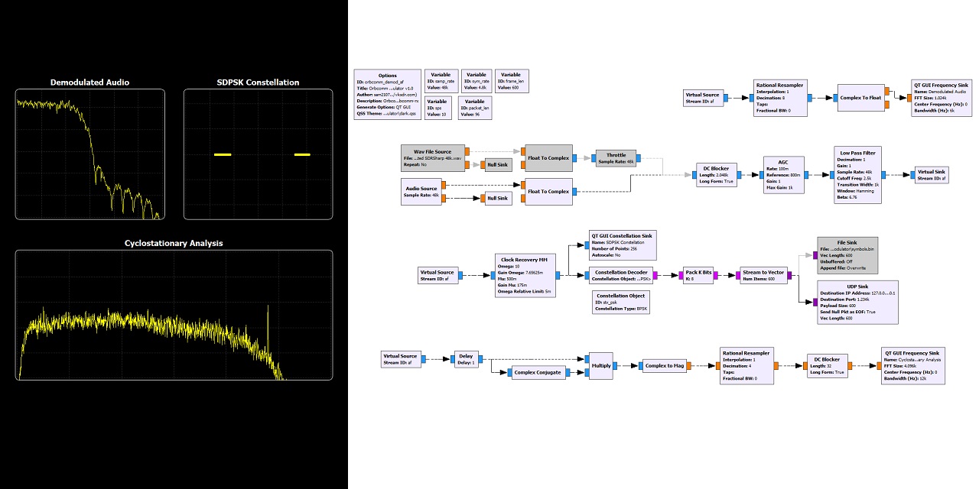Click 'Destination Port: 1.234k' in UDP Sink
The width and height of the screenshot is (979, 489).
(x=847, y=299)
